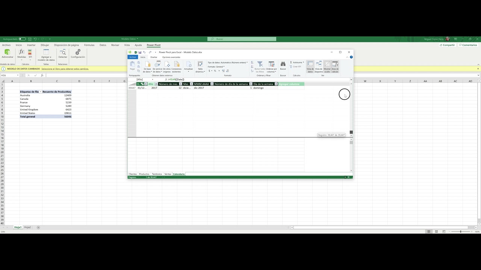Open the Territorios table tab
Viewport: 481px width, 270px height.
point(157,174)
